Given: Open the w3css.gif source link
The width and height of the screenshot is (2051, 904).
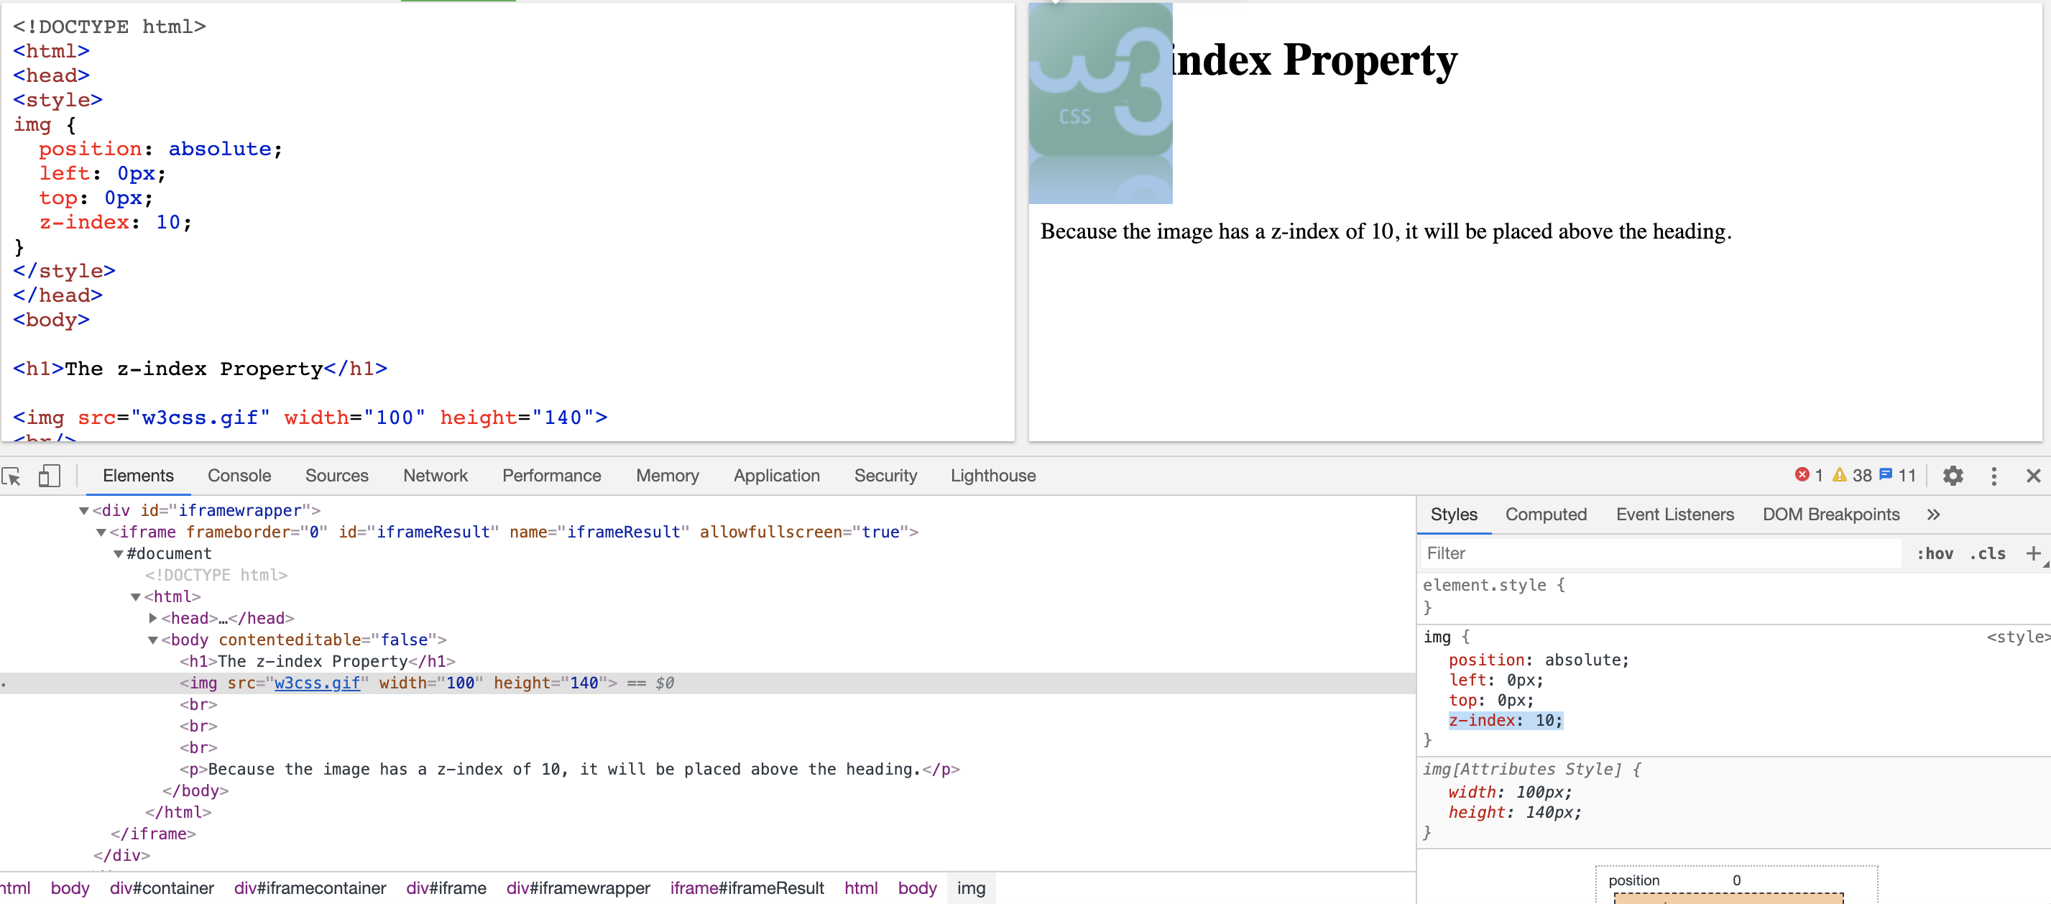Looking at the screenshot, I should (x=317, y=683).
